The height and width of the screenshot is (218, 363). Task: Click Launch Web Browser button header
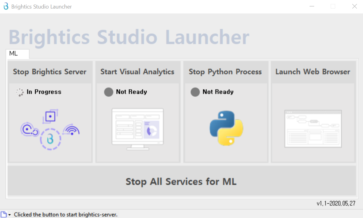click(x=313, y=72)
